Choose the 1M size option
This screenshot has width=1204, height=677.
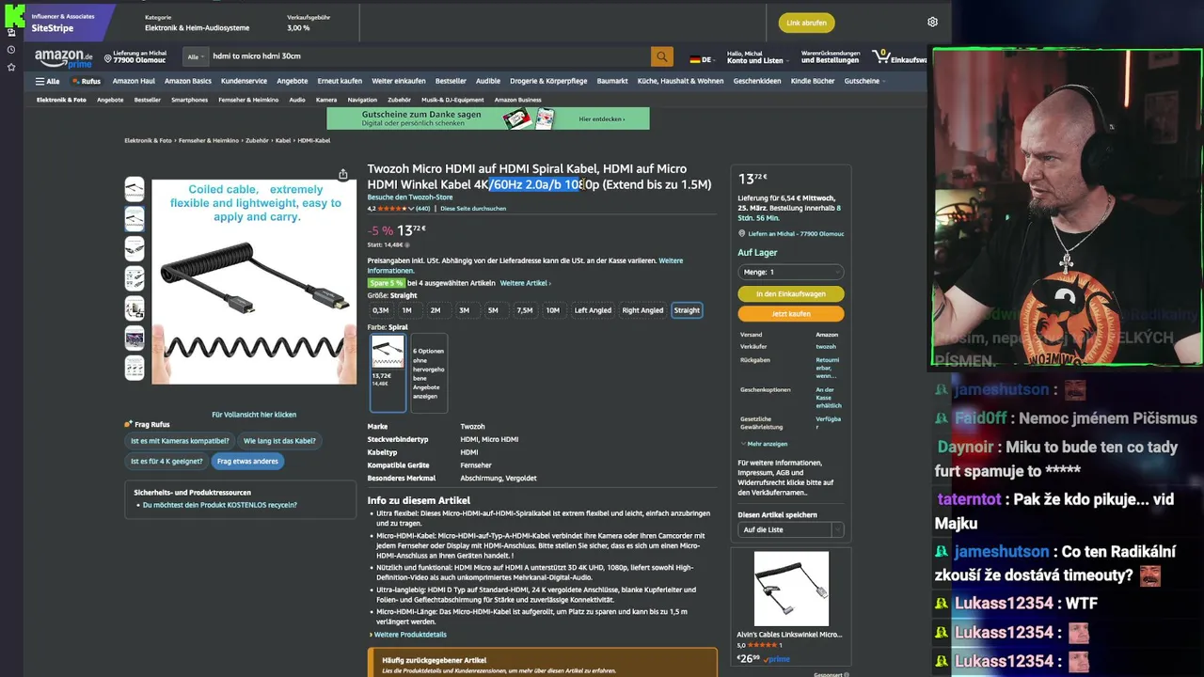coord(406,310)
